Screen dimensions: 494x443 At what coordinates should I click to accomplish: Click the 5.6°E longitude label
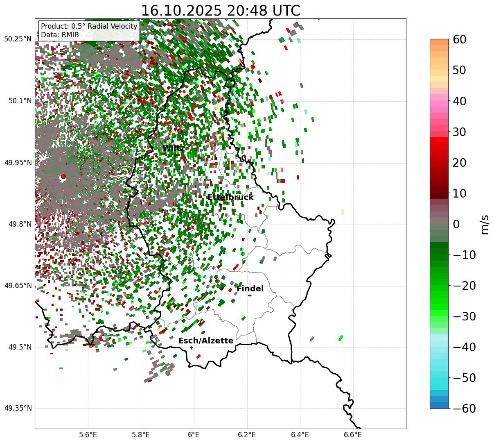88,435
